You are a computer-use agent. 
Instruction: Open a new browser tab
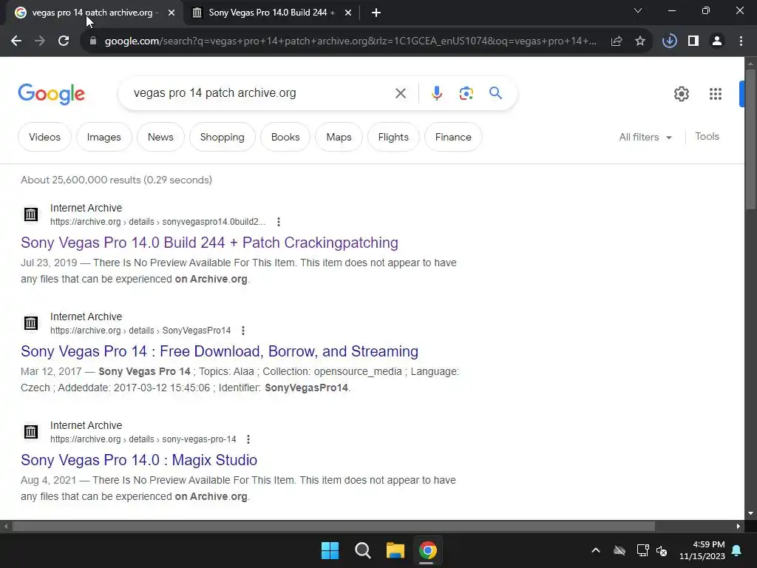click(x=376, y=13)
